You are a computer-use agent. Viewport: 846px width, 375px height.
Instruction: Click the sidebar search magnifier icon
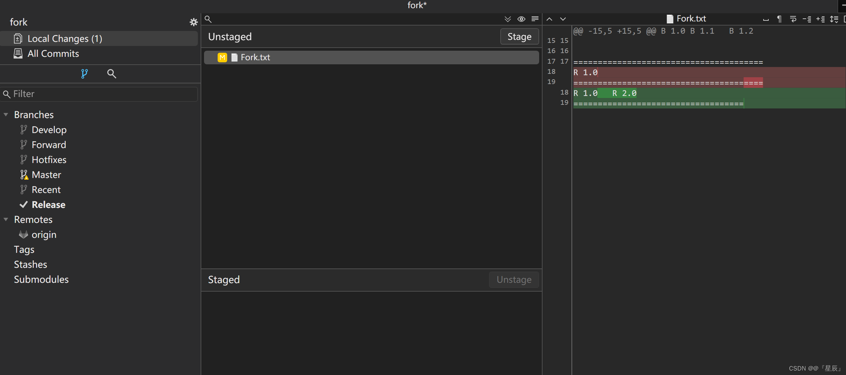click(111, 74)
